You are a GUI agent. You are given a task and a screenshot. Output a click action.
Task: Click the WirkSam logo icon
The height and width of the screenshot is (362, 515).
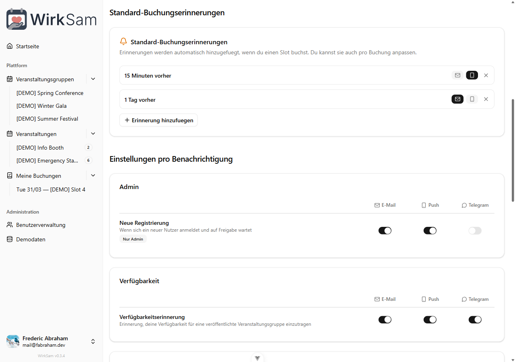point(17,19)
